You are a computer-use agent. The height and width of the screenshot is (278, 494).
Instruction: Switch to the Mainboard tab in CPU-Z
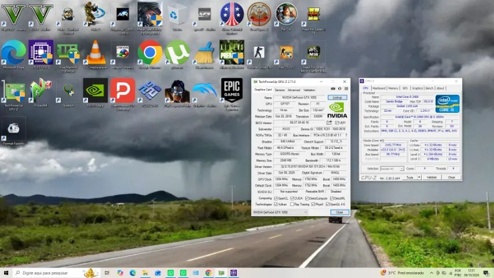pos(379,88)
